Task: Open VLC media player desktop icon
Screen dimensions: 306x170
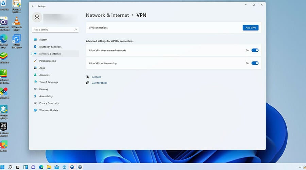Action: pyautogui.click(x=17, y=23)
